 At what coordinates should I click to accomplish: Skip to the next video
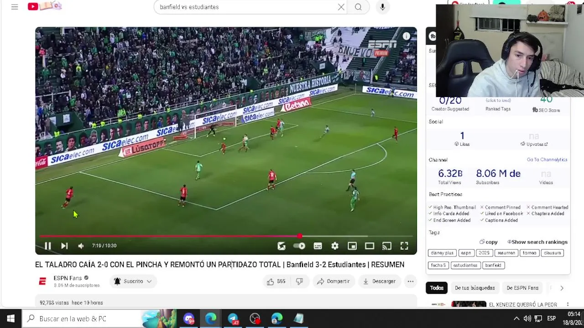[64, 246]
